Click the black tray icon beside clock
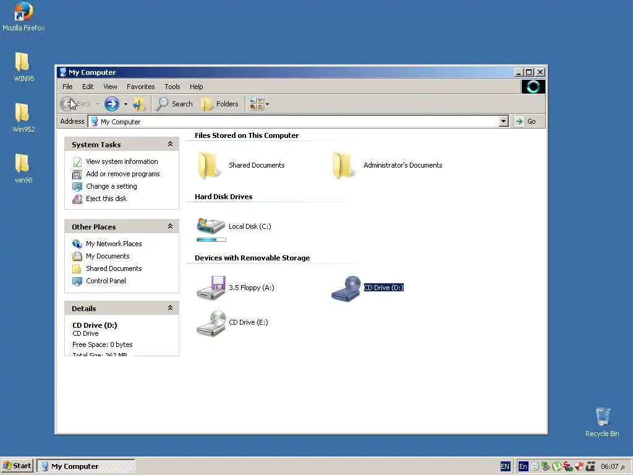 (x=590, y=466)
